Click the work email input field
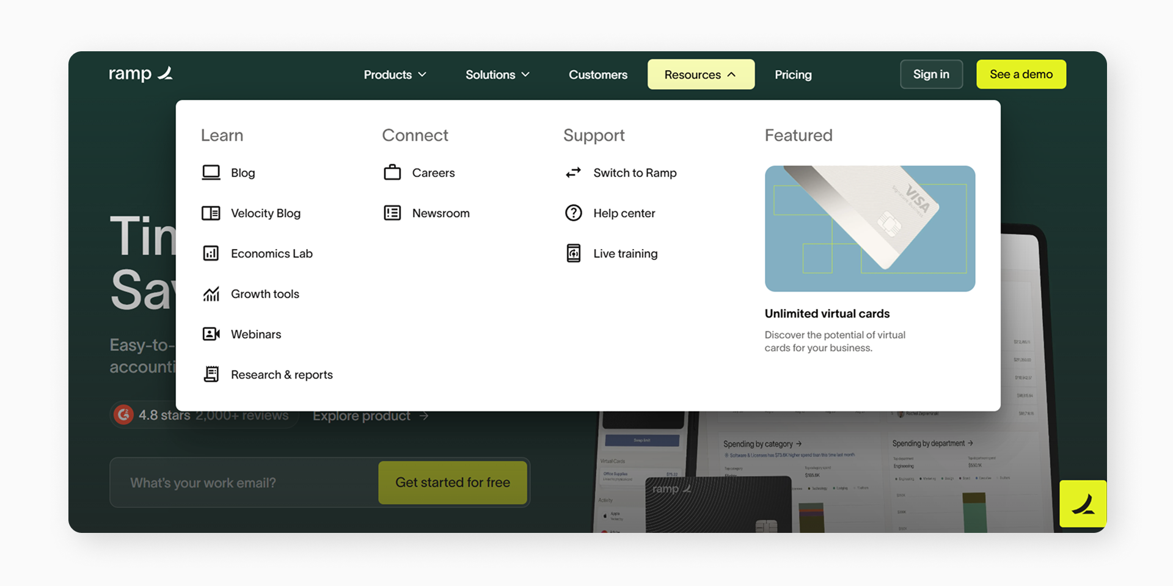 point(244,482)
